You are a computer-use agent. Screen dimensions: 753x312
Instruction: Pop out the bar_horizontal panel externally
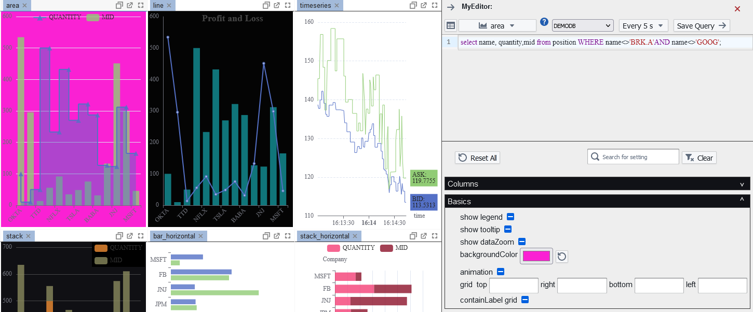coord(277,236)
